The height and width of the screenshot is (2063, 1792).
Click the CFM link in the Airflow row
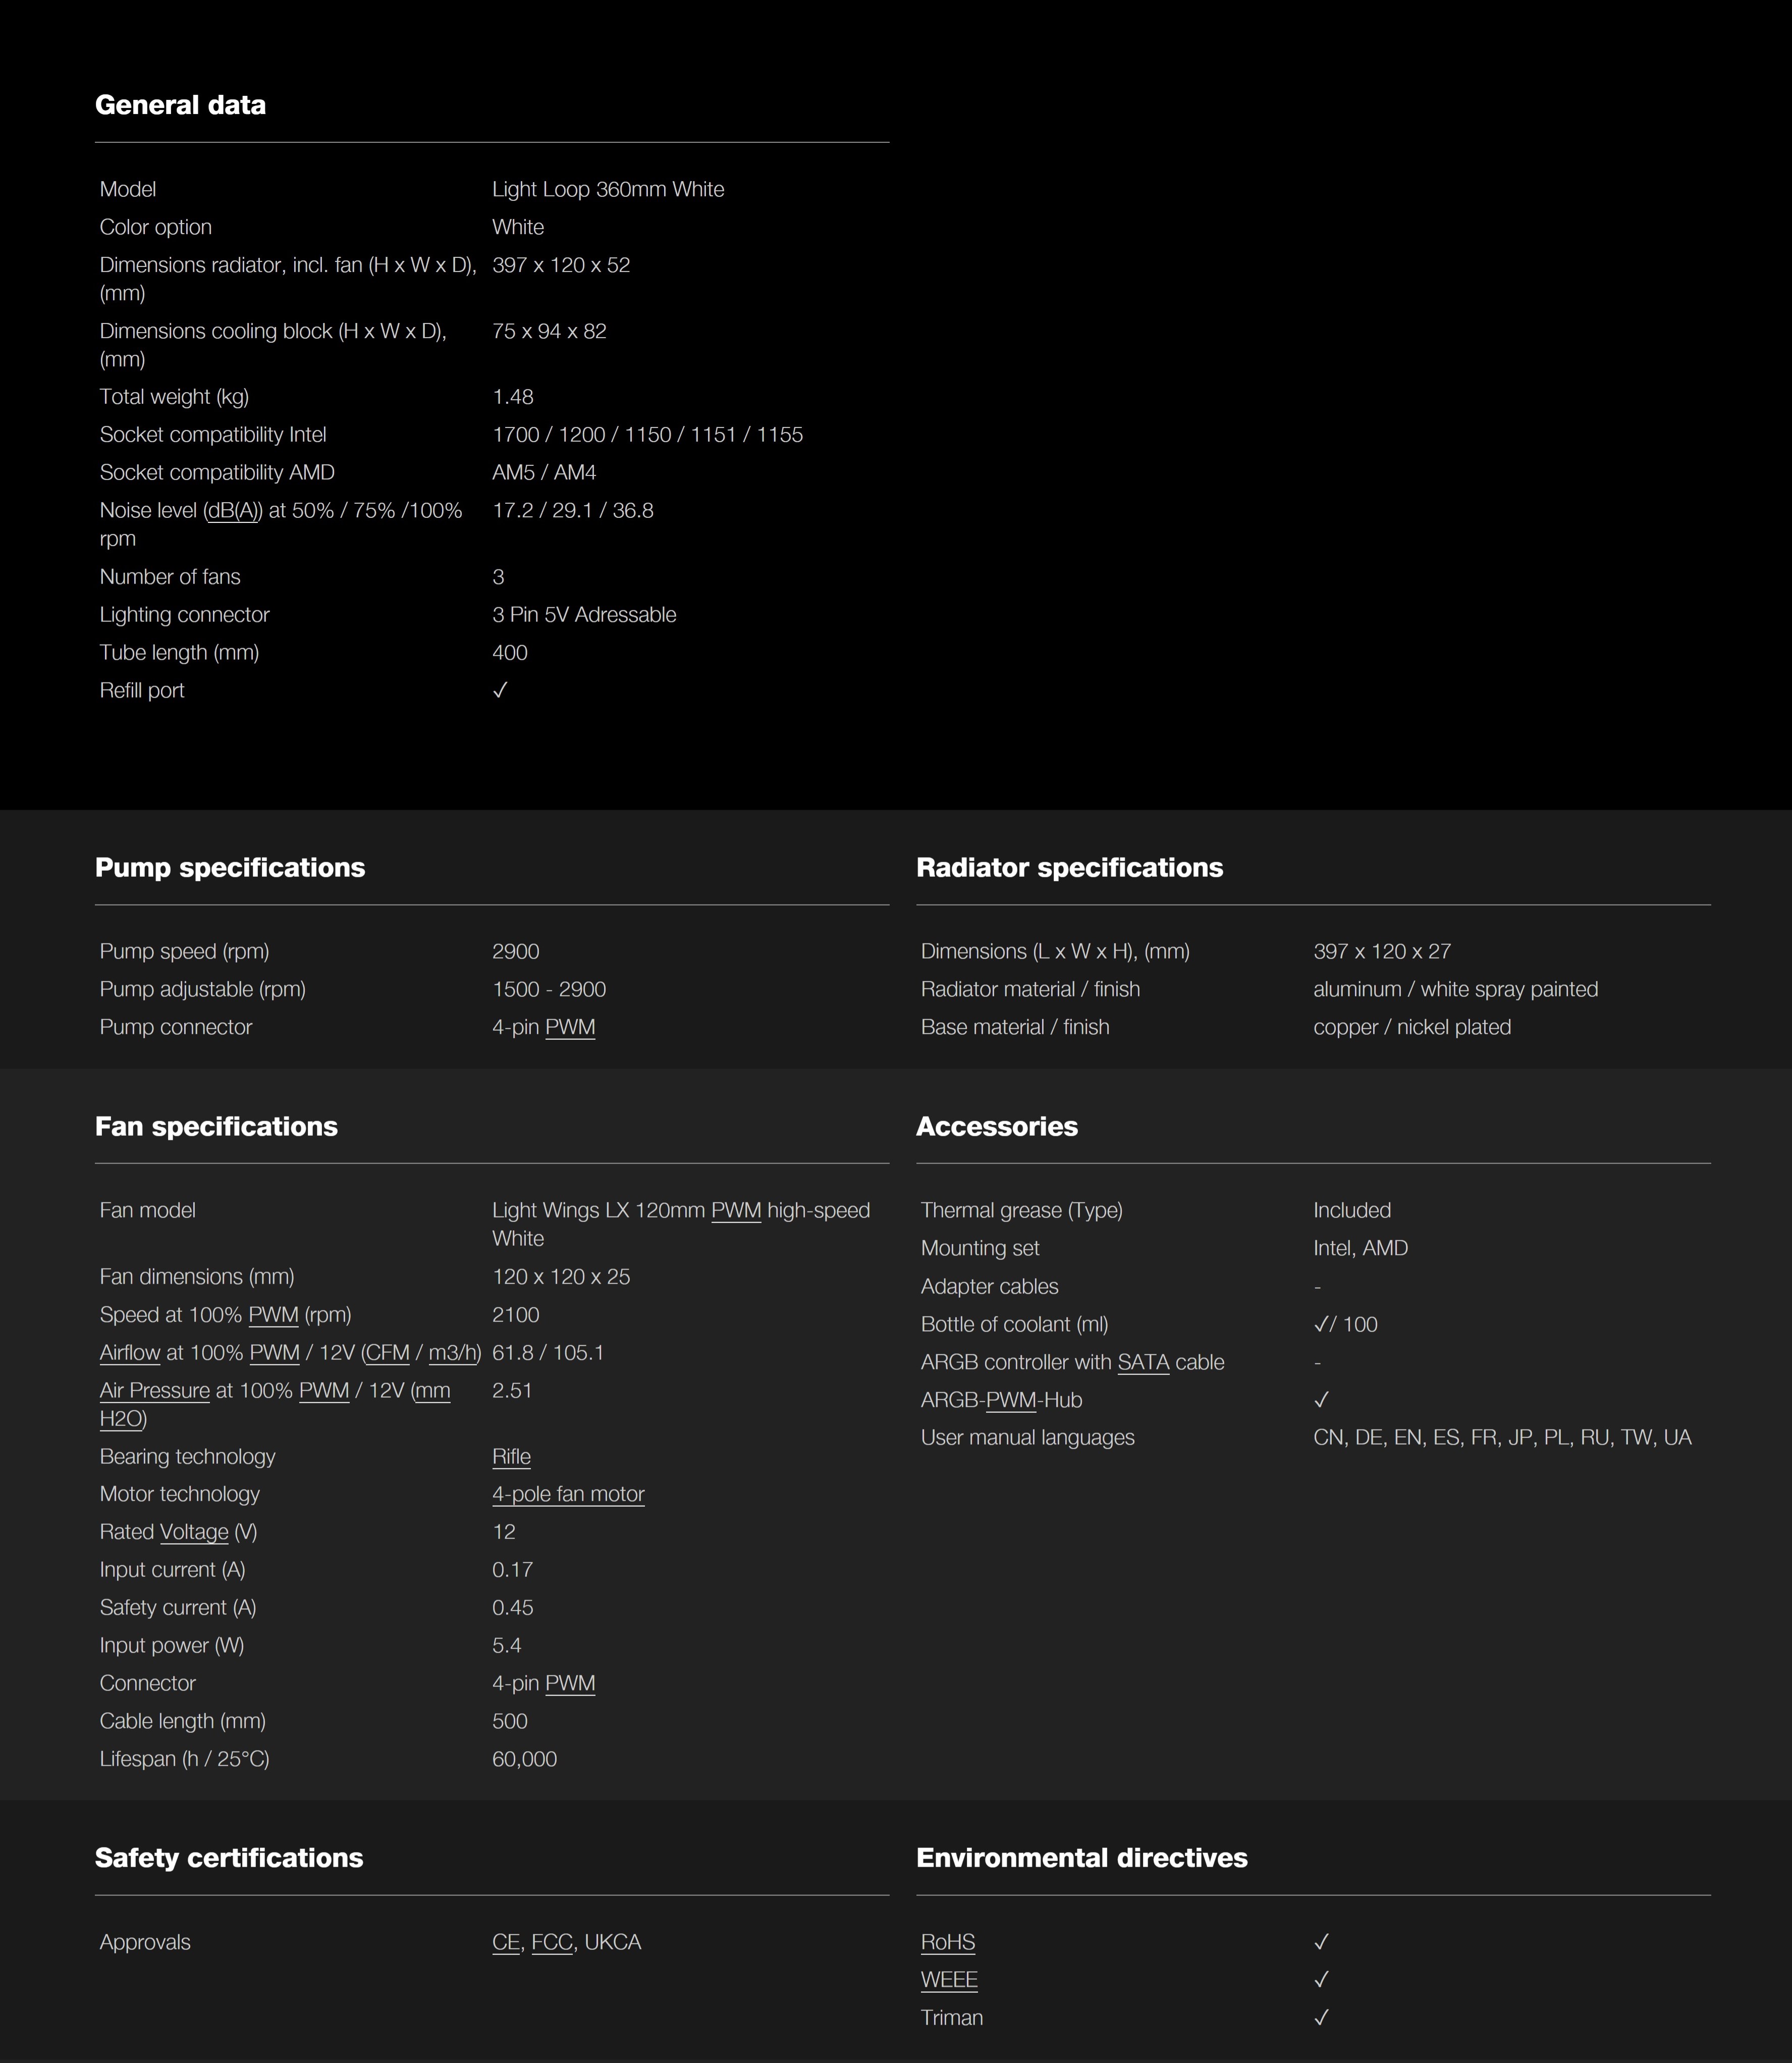coord(388,1353)
